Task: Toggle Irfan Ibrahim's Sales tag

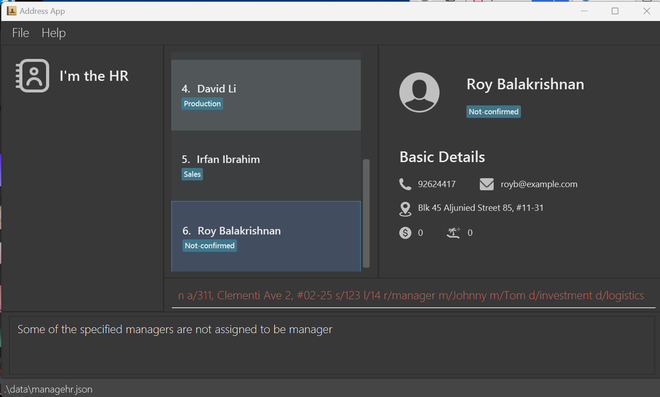Action: point(192,174)
